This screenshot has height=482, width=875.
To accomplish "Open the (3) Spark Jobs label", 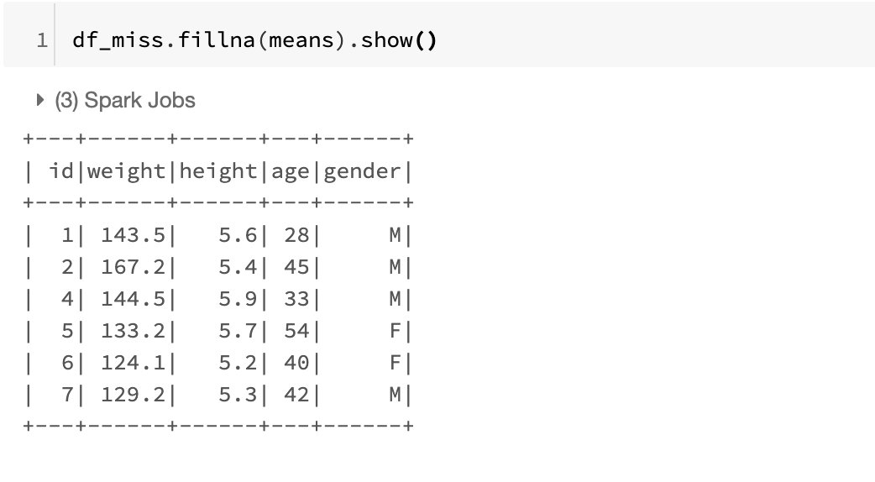I will (x=125, y=101).
